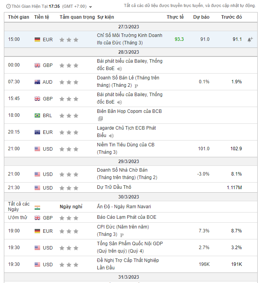The image size is (260, 283).
Task: Click the Australia flag next to AUD
Action: click(x=37, y=82)
